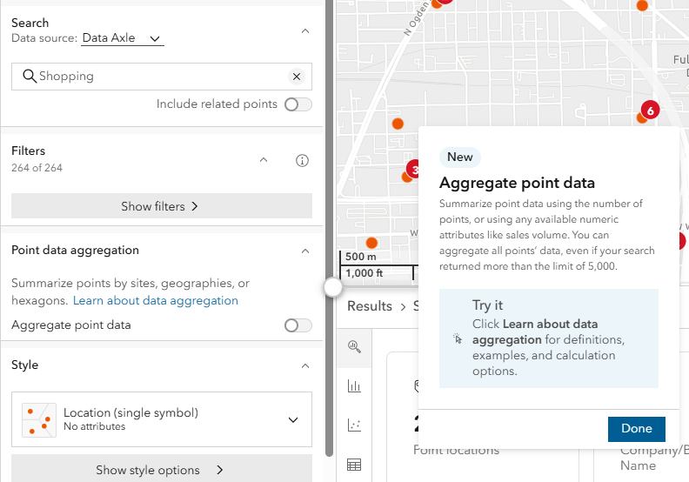
Task: Open Learn about data aggregation link
Action: pos(156,300)
